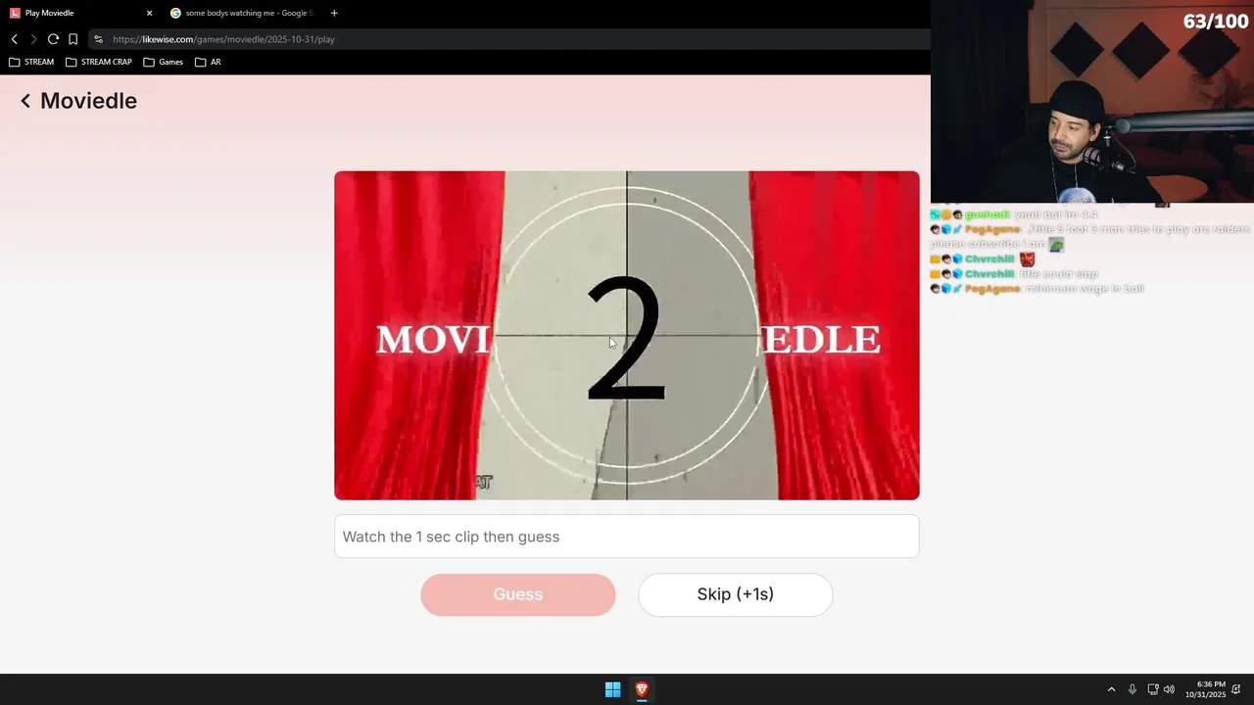This screenshot has height=705, width=1254.
Task: Bookmark this page with bookmark icon
Action: [x=72, y=39]
